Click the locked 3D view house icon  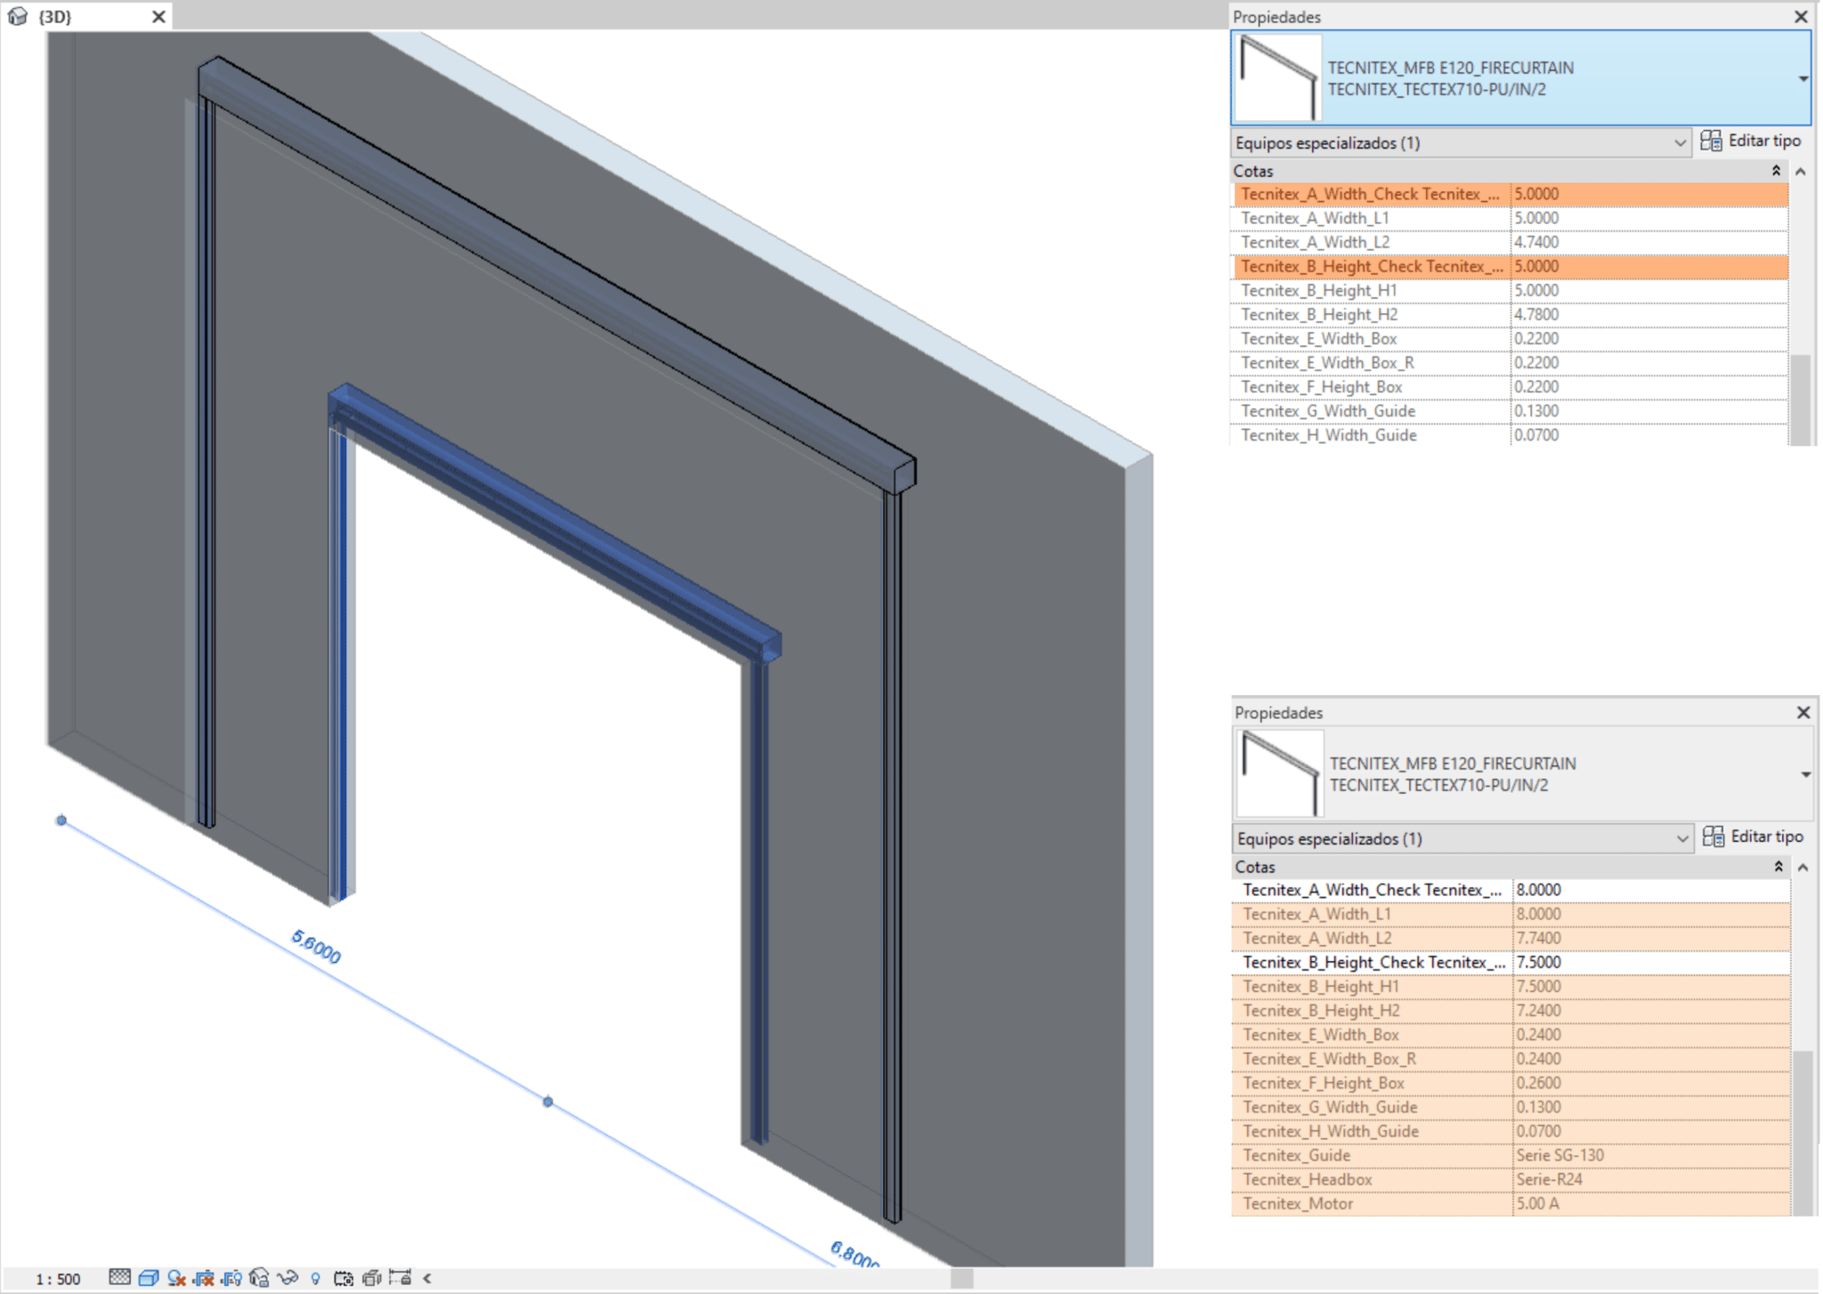click(259, 1278)
